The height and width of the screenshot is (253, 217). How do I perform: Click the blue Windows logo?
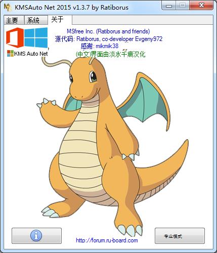click(x=36, y=37)
